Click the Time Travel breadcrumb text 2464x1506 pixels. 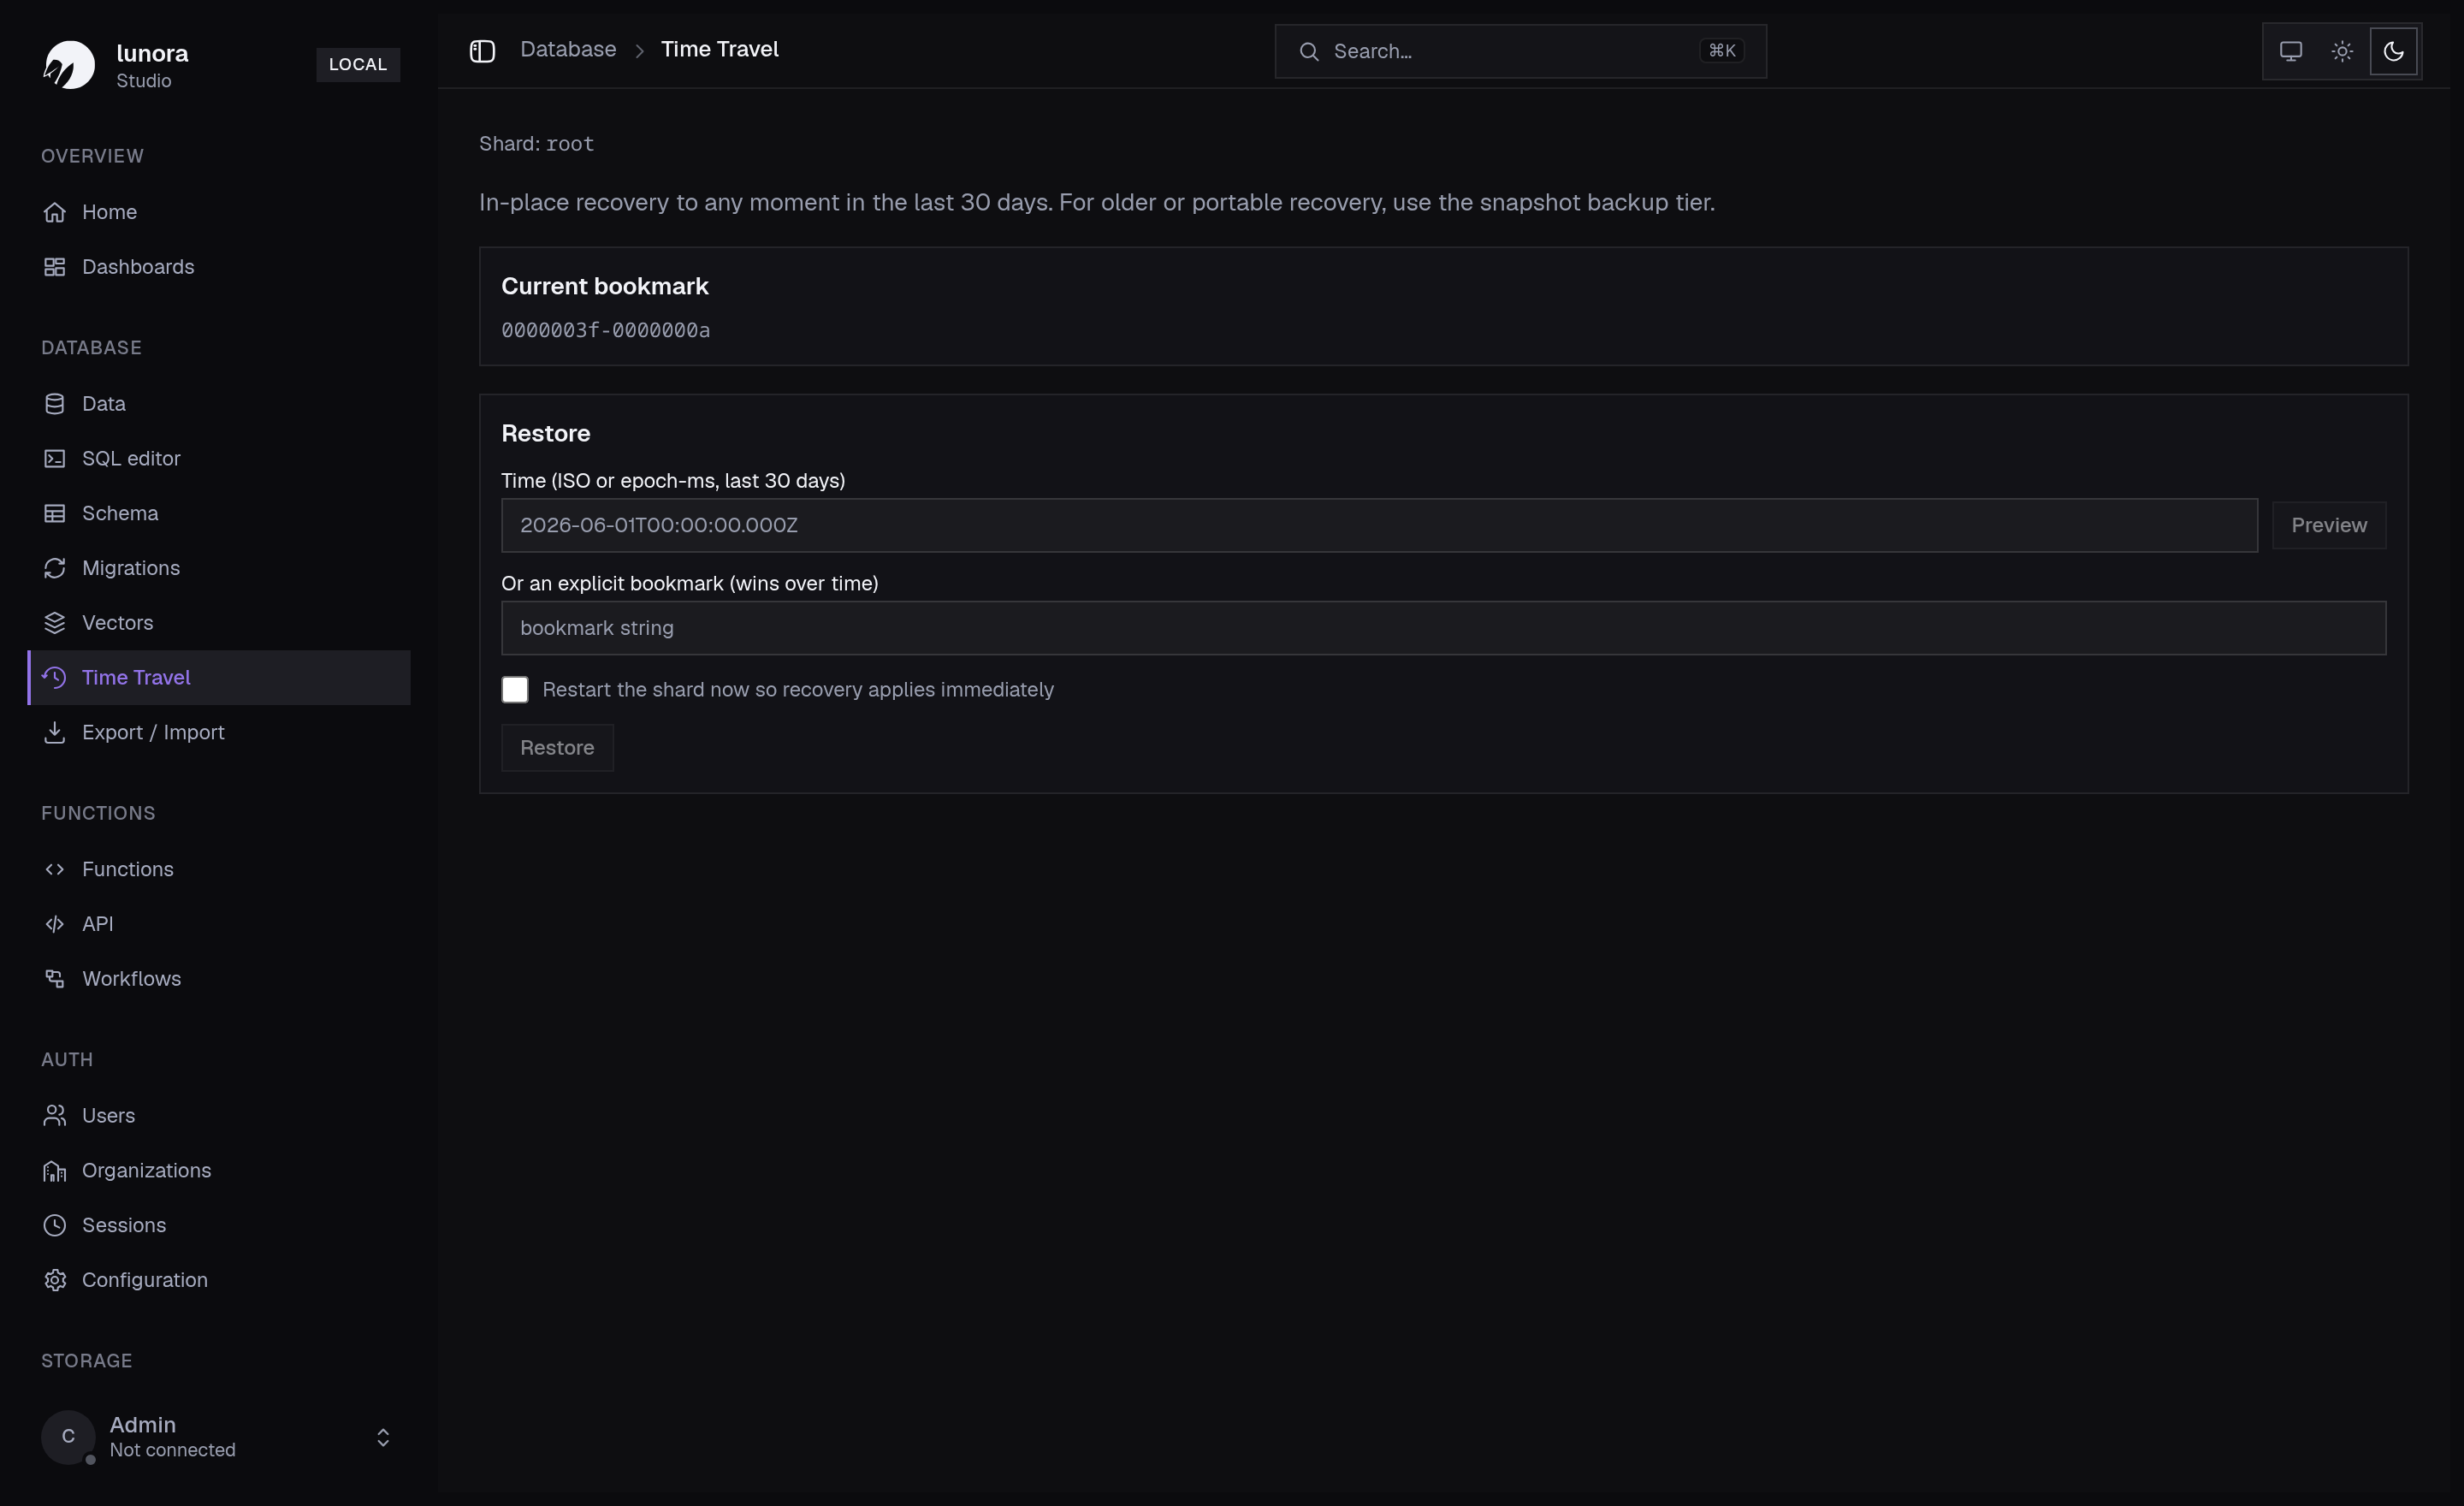(x=720, y=49)
